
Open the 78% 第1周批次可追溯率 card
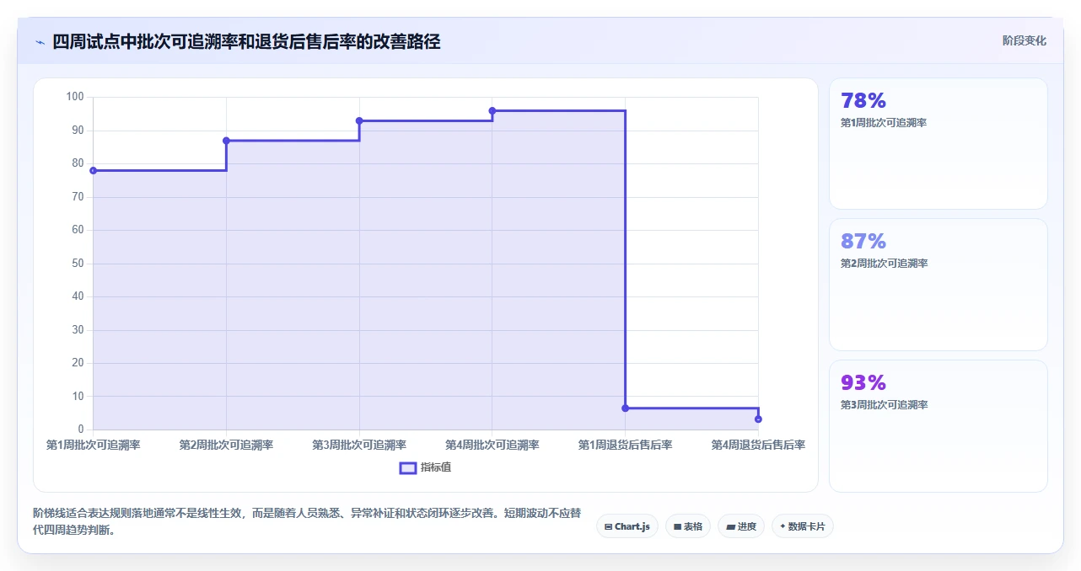(x=938, y=144)
